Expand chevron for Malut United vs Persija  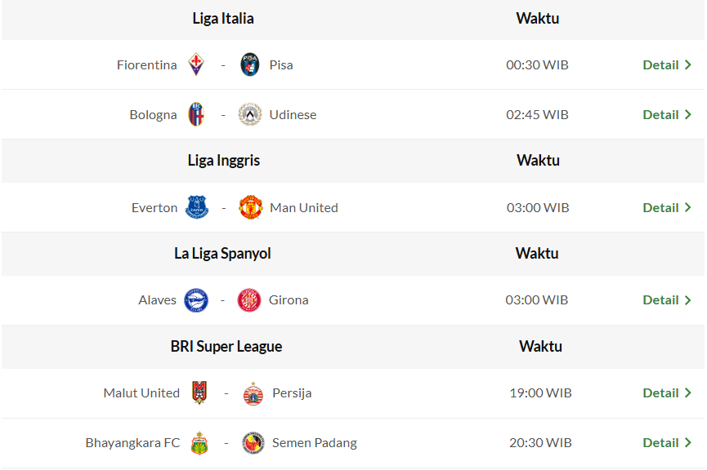coord(688,393)
